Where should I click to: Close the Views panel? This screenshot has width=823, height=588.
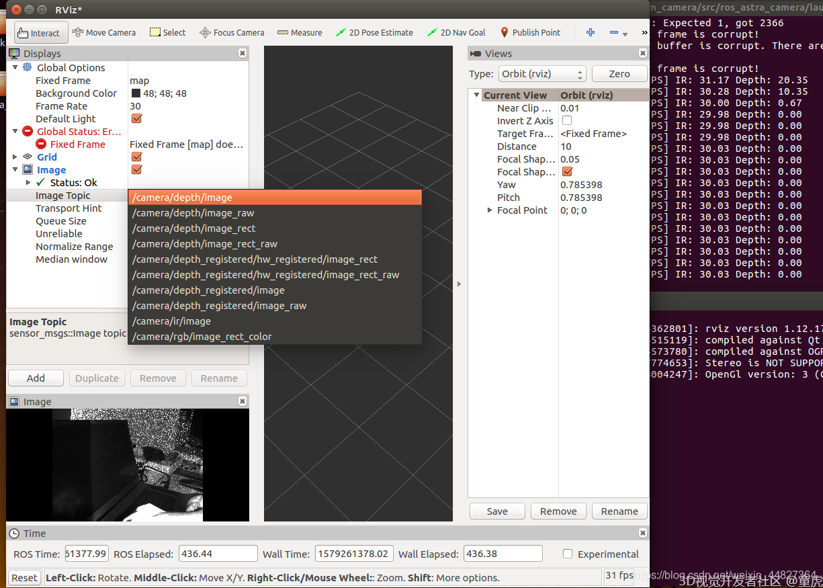pos(643,53)
